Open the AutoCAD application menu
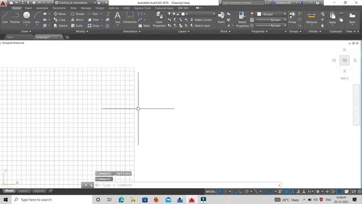This screenshot has height=204, width=362. 3,3
